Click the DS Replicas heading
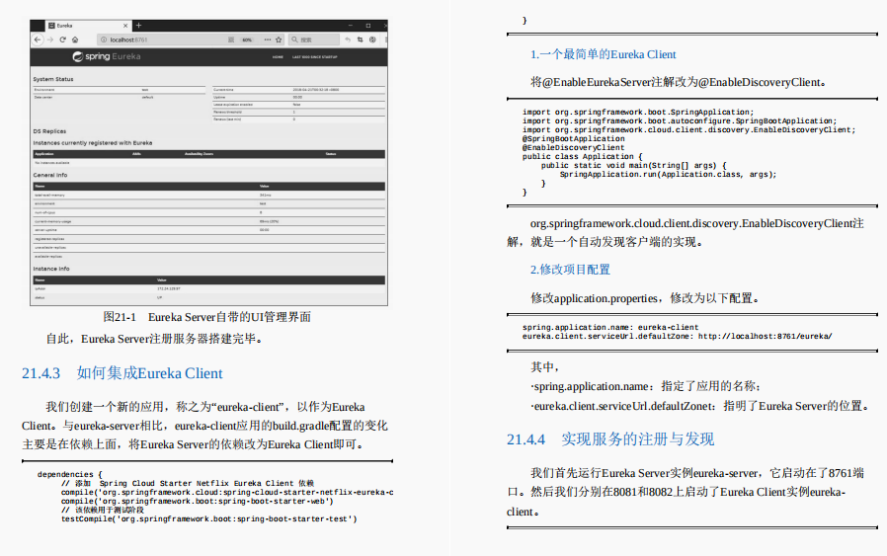This screenshot has height=556, width=887. (x=49, y=131)
